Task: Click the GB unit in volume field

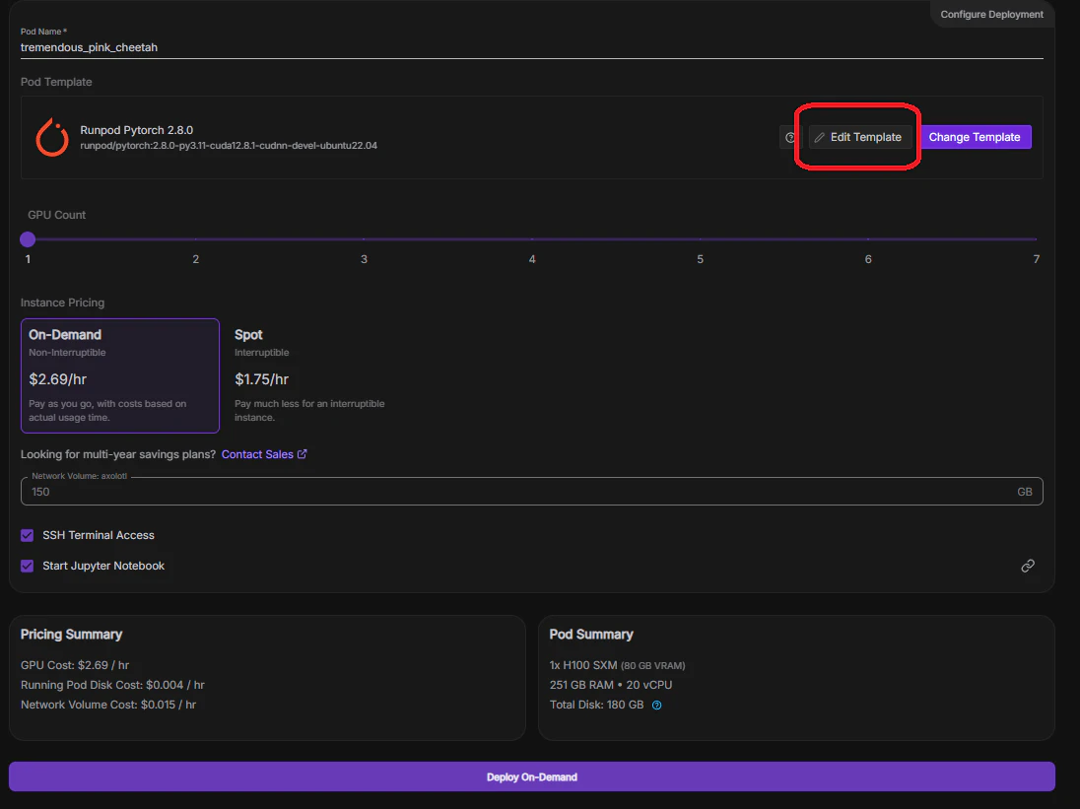Action: click(1024, 492)
